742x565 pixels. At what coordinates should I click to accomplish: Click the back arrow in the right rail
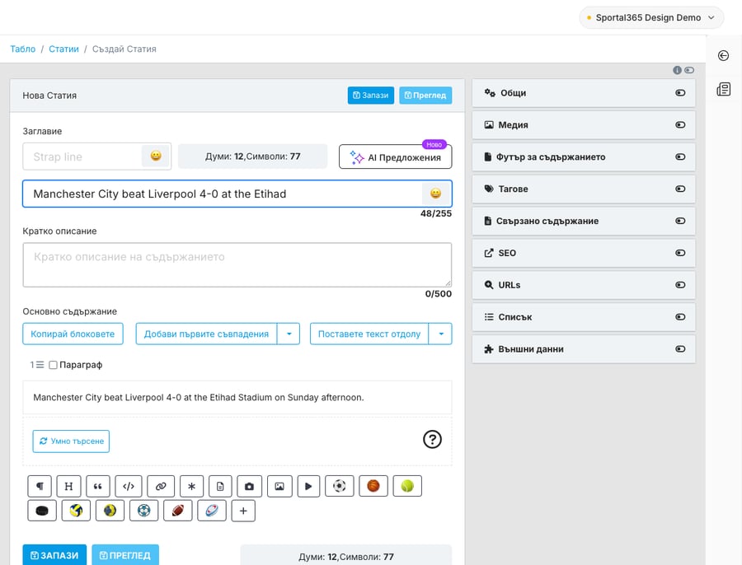tap(723, 56)
